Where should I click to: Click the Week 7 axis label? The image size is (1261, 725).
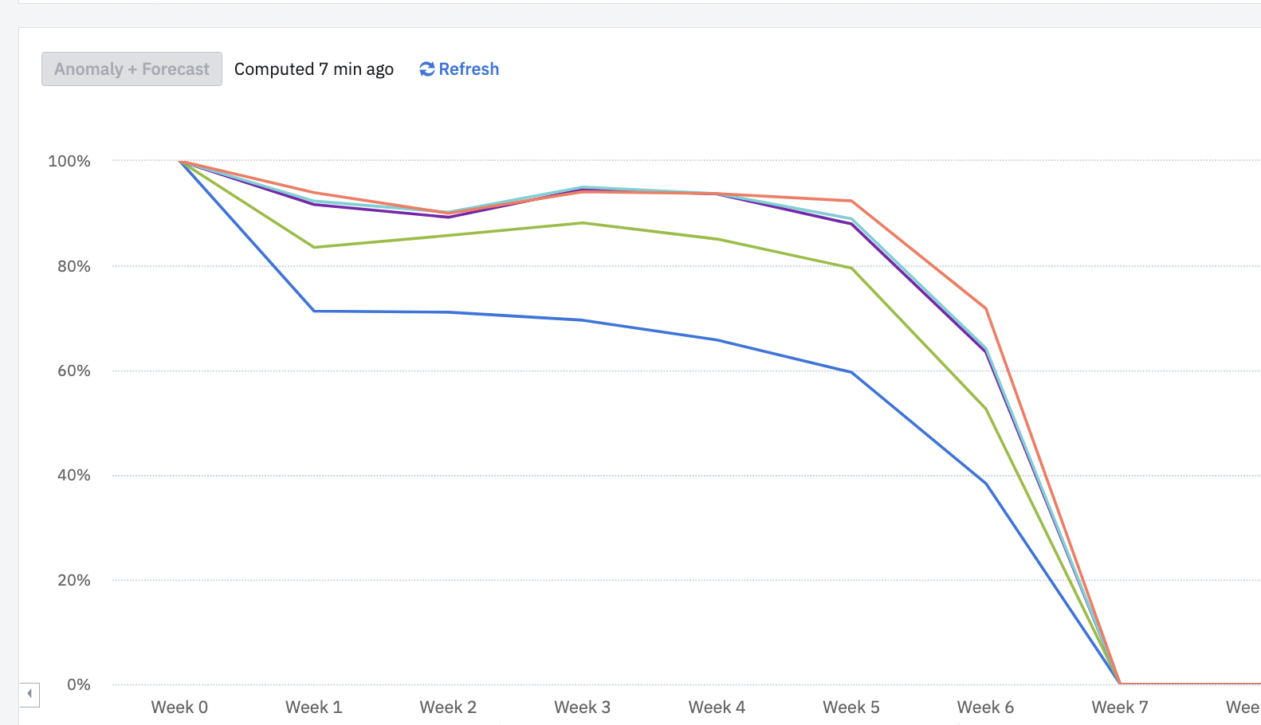pyautogui.click(x=1120, y=707)
